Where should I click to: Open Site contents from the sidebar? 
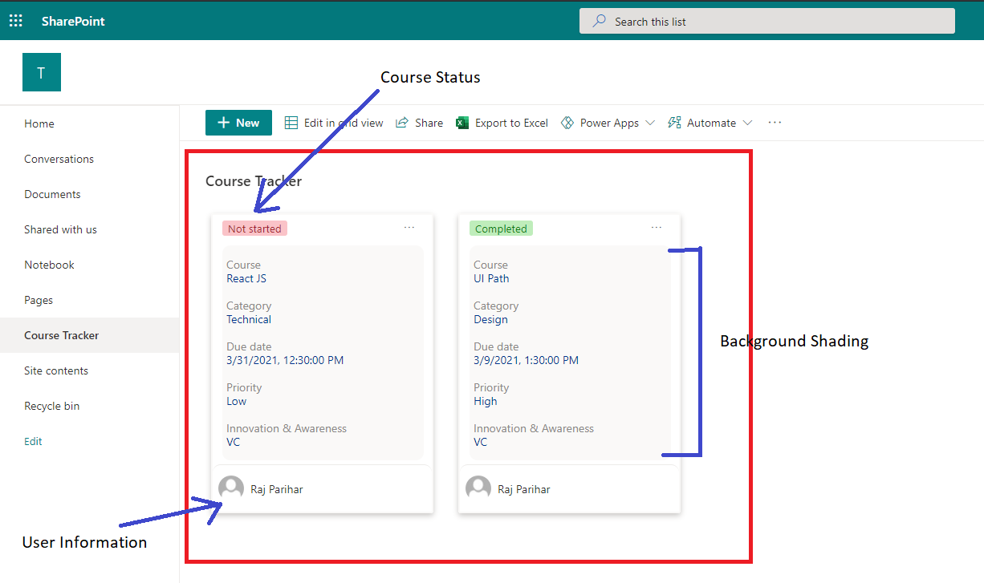pyautogui.click(x=55, y=370)
